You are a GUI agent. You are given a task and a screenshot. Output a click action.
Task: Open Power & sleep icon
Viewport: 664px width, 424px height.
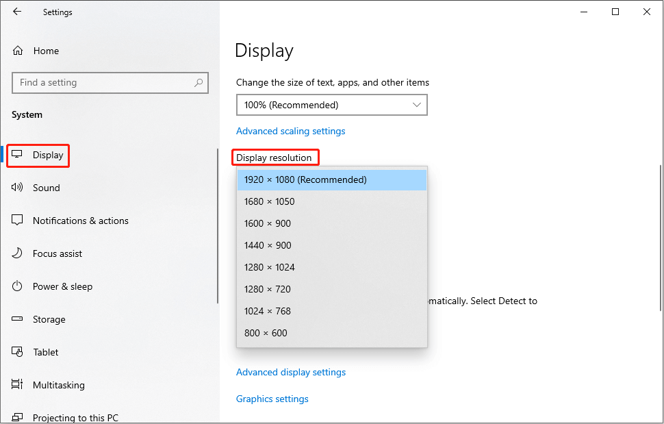coord(17,286)
